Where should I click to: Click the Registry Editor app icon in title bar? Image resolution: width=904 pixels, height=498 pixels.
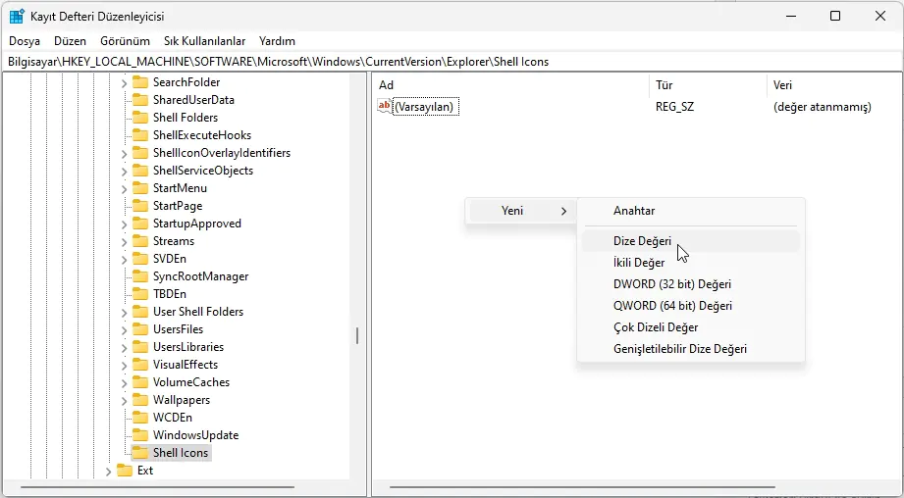tap(17, 16)
